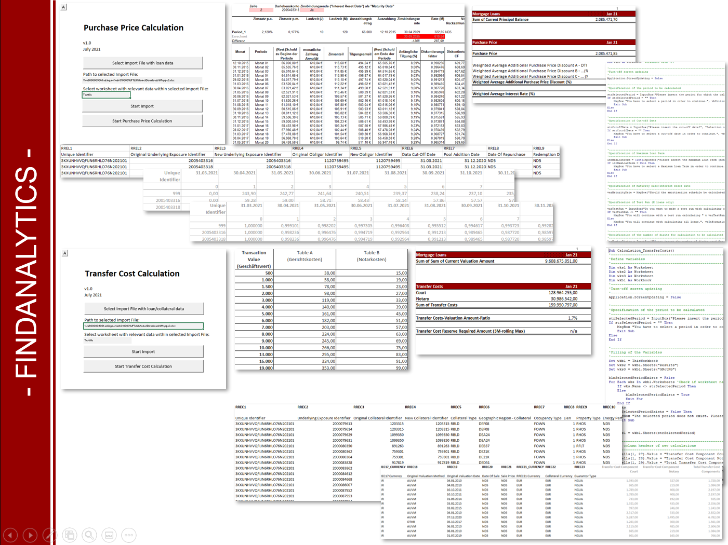Click Start Import under Transfer Cost Calculation

[143, 352]
